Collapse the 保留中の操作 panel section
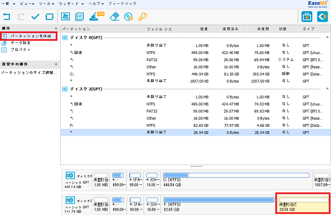The image size is (331, 215). 56,64
